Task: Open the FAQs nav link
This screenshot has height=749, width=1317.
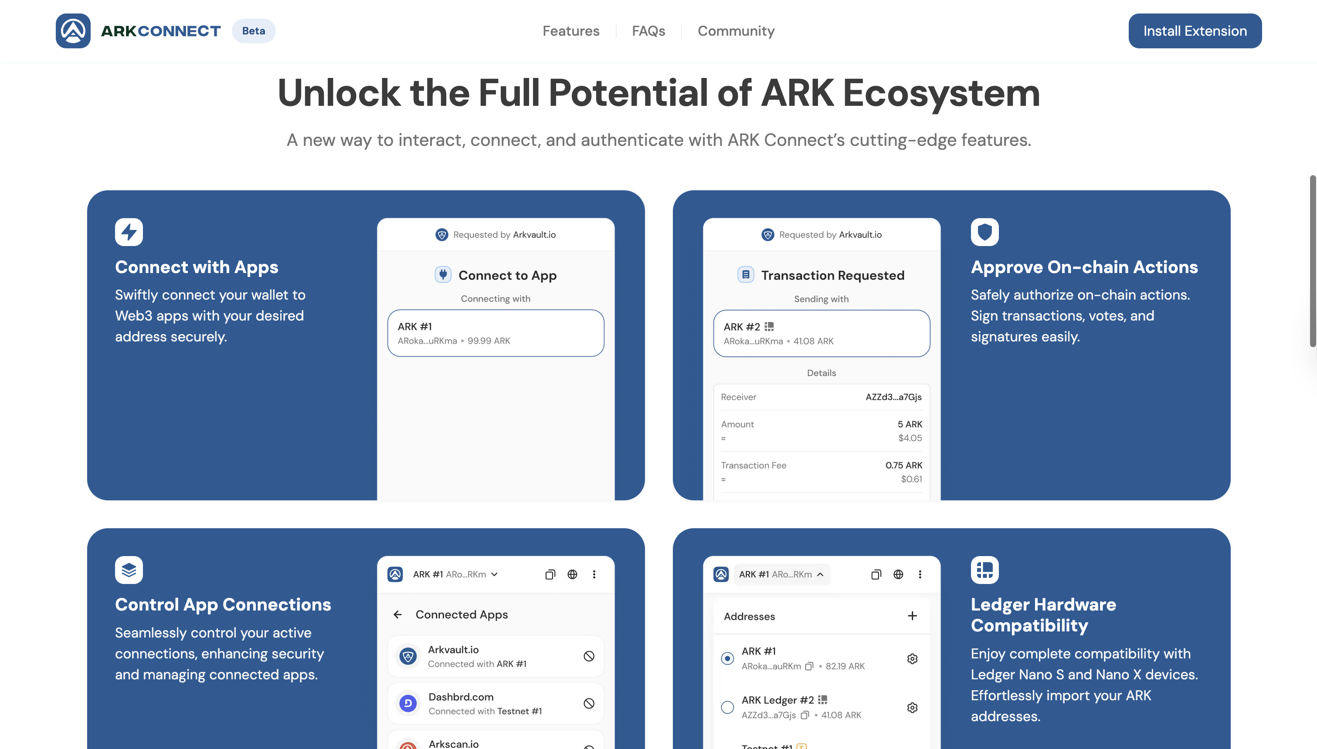Action: (648, 31)
